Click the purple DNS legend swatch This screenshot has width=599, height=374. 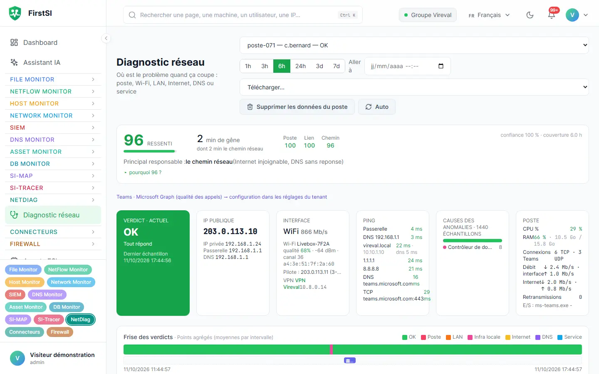click(x=538, y=337)
